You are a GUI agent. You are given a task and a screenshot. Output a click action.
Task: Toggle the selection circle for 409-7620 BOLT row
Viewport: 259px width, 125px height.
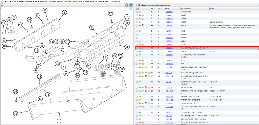pyautogui.click(x=136, y=119)
